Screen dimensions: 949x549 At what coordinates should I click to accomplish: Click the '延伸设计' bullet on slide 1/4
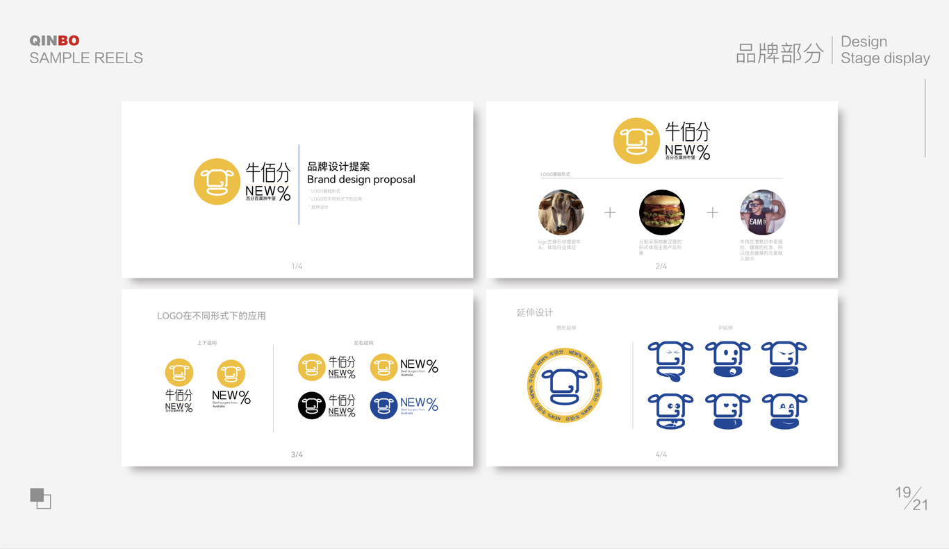coord(319,207)
